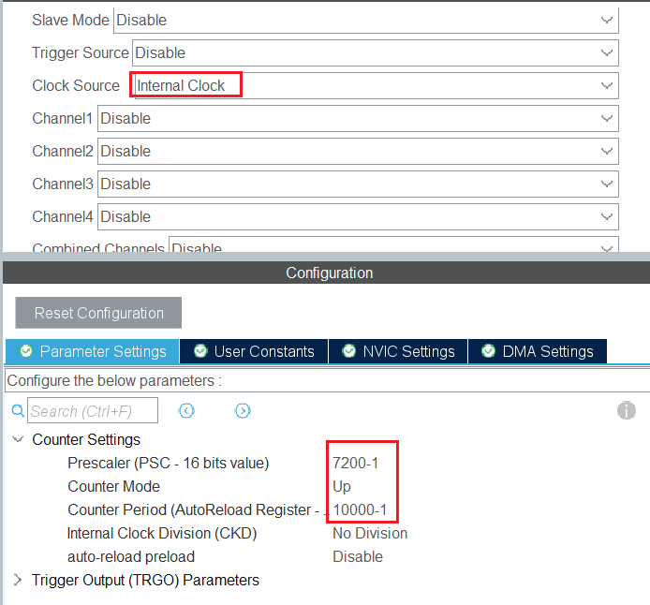Expand Trigger Output (TRGO) Parameters
The height and width of the screenshot is (605, 650).
point(18,580)
